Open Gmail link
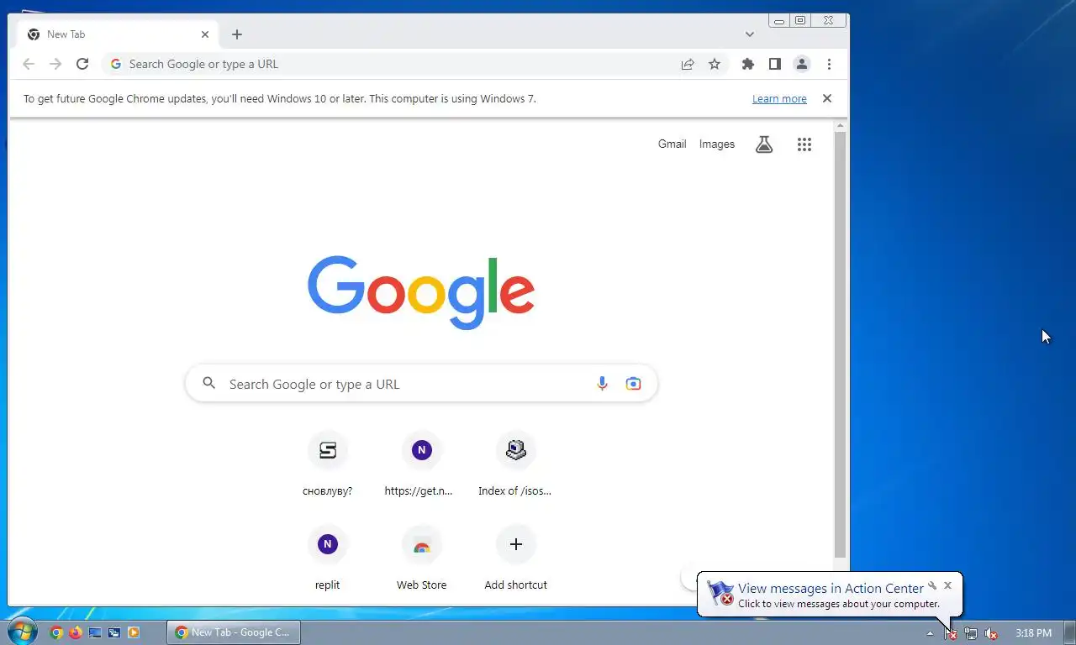The width and height of the screenshot is (1076, 645). tap(672, 144)
